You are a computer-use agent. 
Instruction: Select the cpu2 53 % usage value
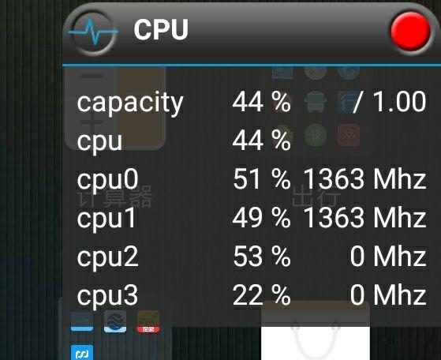pyautogui.click(x=262, y=257)
